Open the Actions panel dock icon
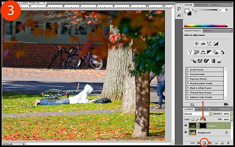Viewport: 235px width, 147px height. click(179, 15)
